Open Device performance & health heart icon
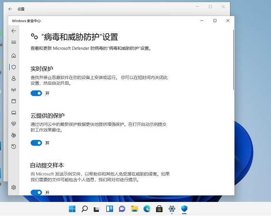This screenshot has height=216, width=271. point(14,123)
